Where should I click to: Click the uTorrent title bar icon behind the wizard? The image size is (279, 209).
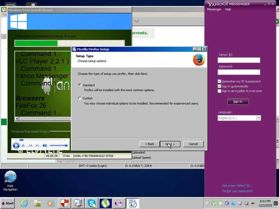tap(4, 10)
